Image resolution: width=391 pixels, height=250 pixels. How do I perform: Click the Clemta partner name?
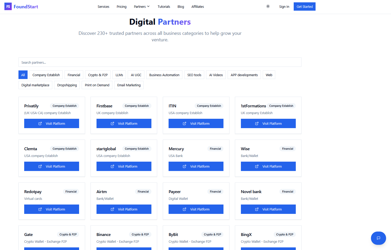pyautogui.click(x=30, y=149)
